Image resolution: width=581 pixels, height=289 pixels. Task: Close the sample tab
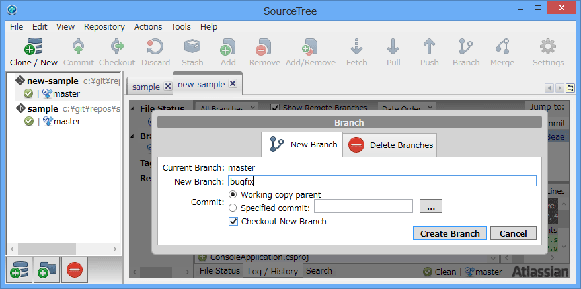point(167,87)
